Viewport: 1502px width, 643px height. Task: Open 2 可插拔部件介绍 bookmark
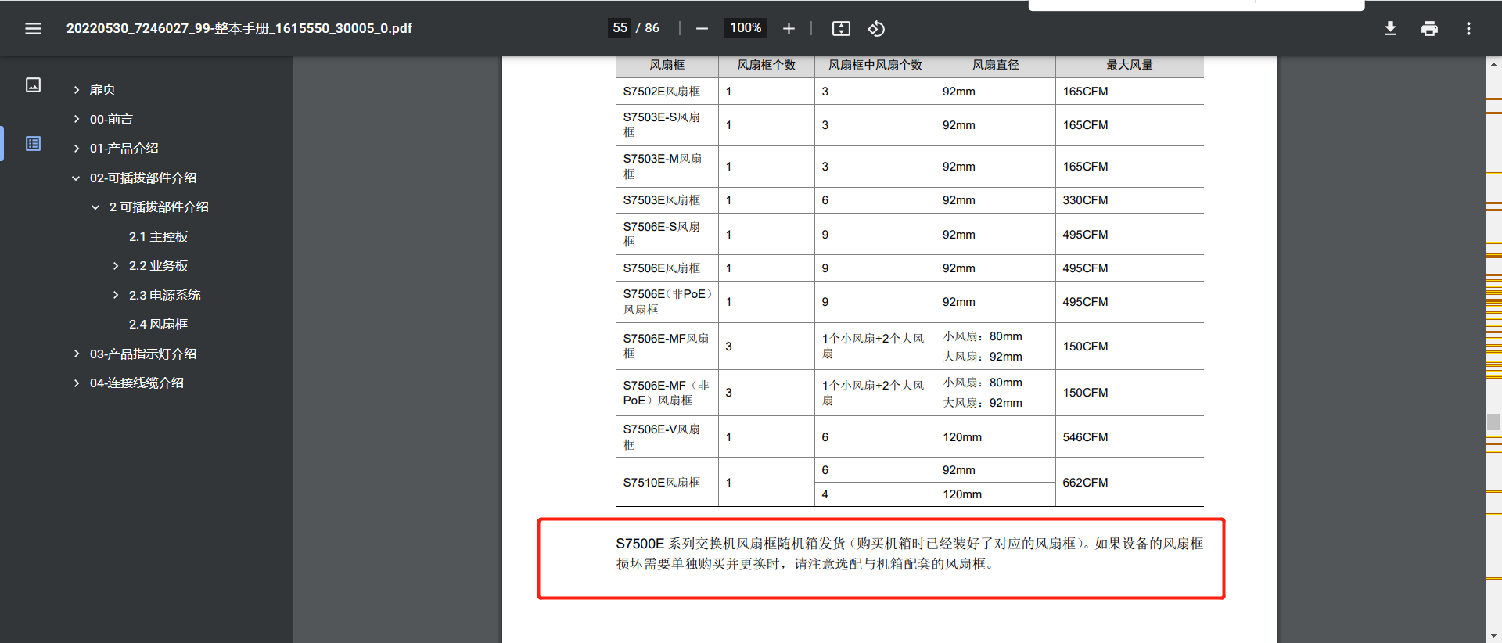tap(159, 207)
